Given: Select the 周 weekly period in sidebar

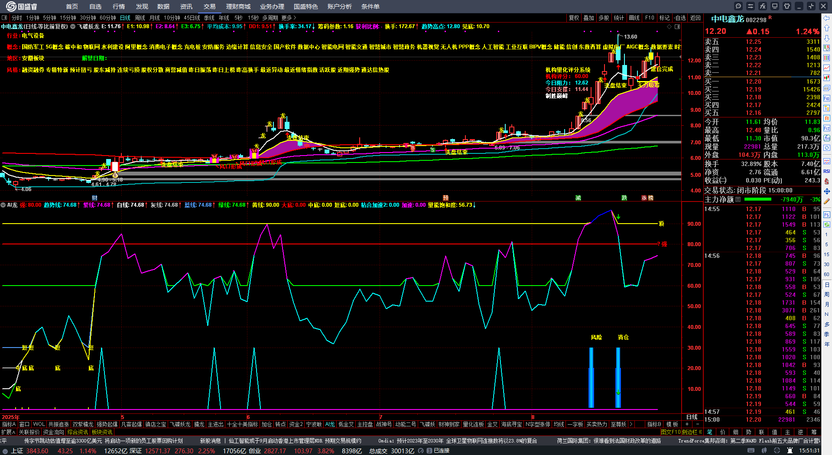Looking at the screenshot, I should 827,295.
